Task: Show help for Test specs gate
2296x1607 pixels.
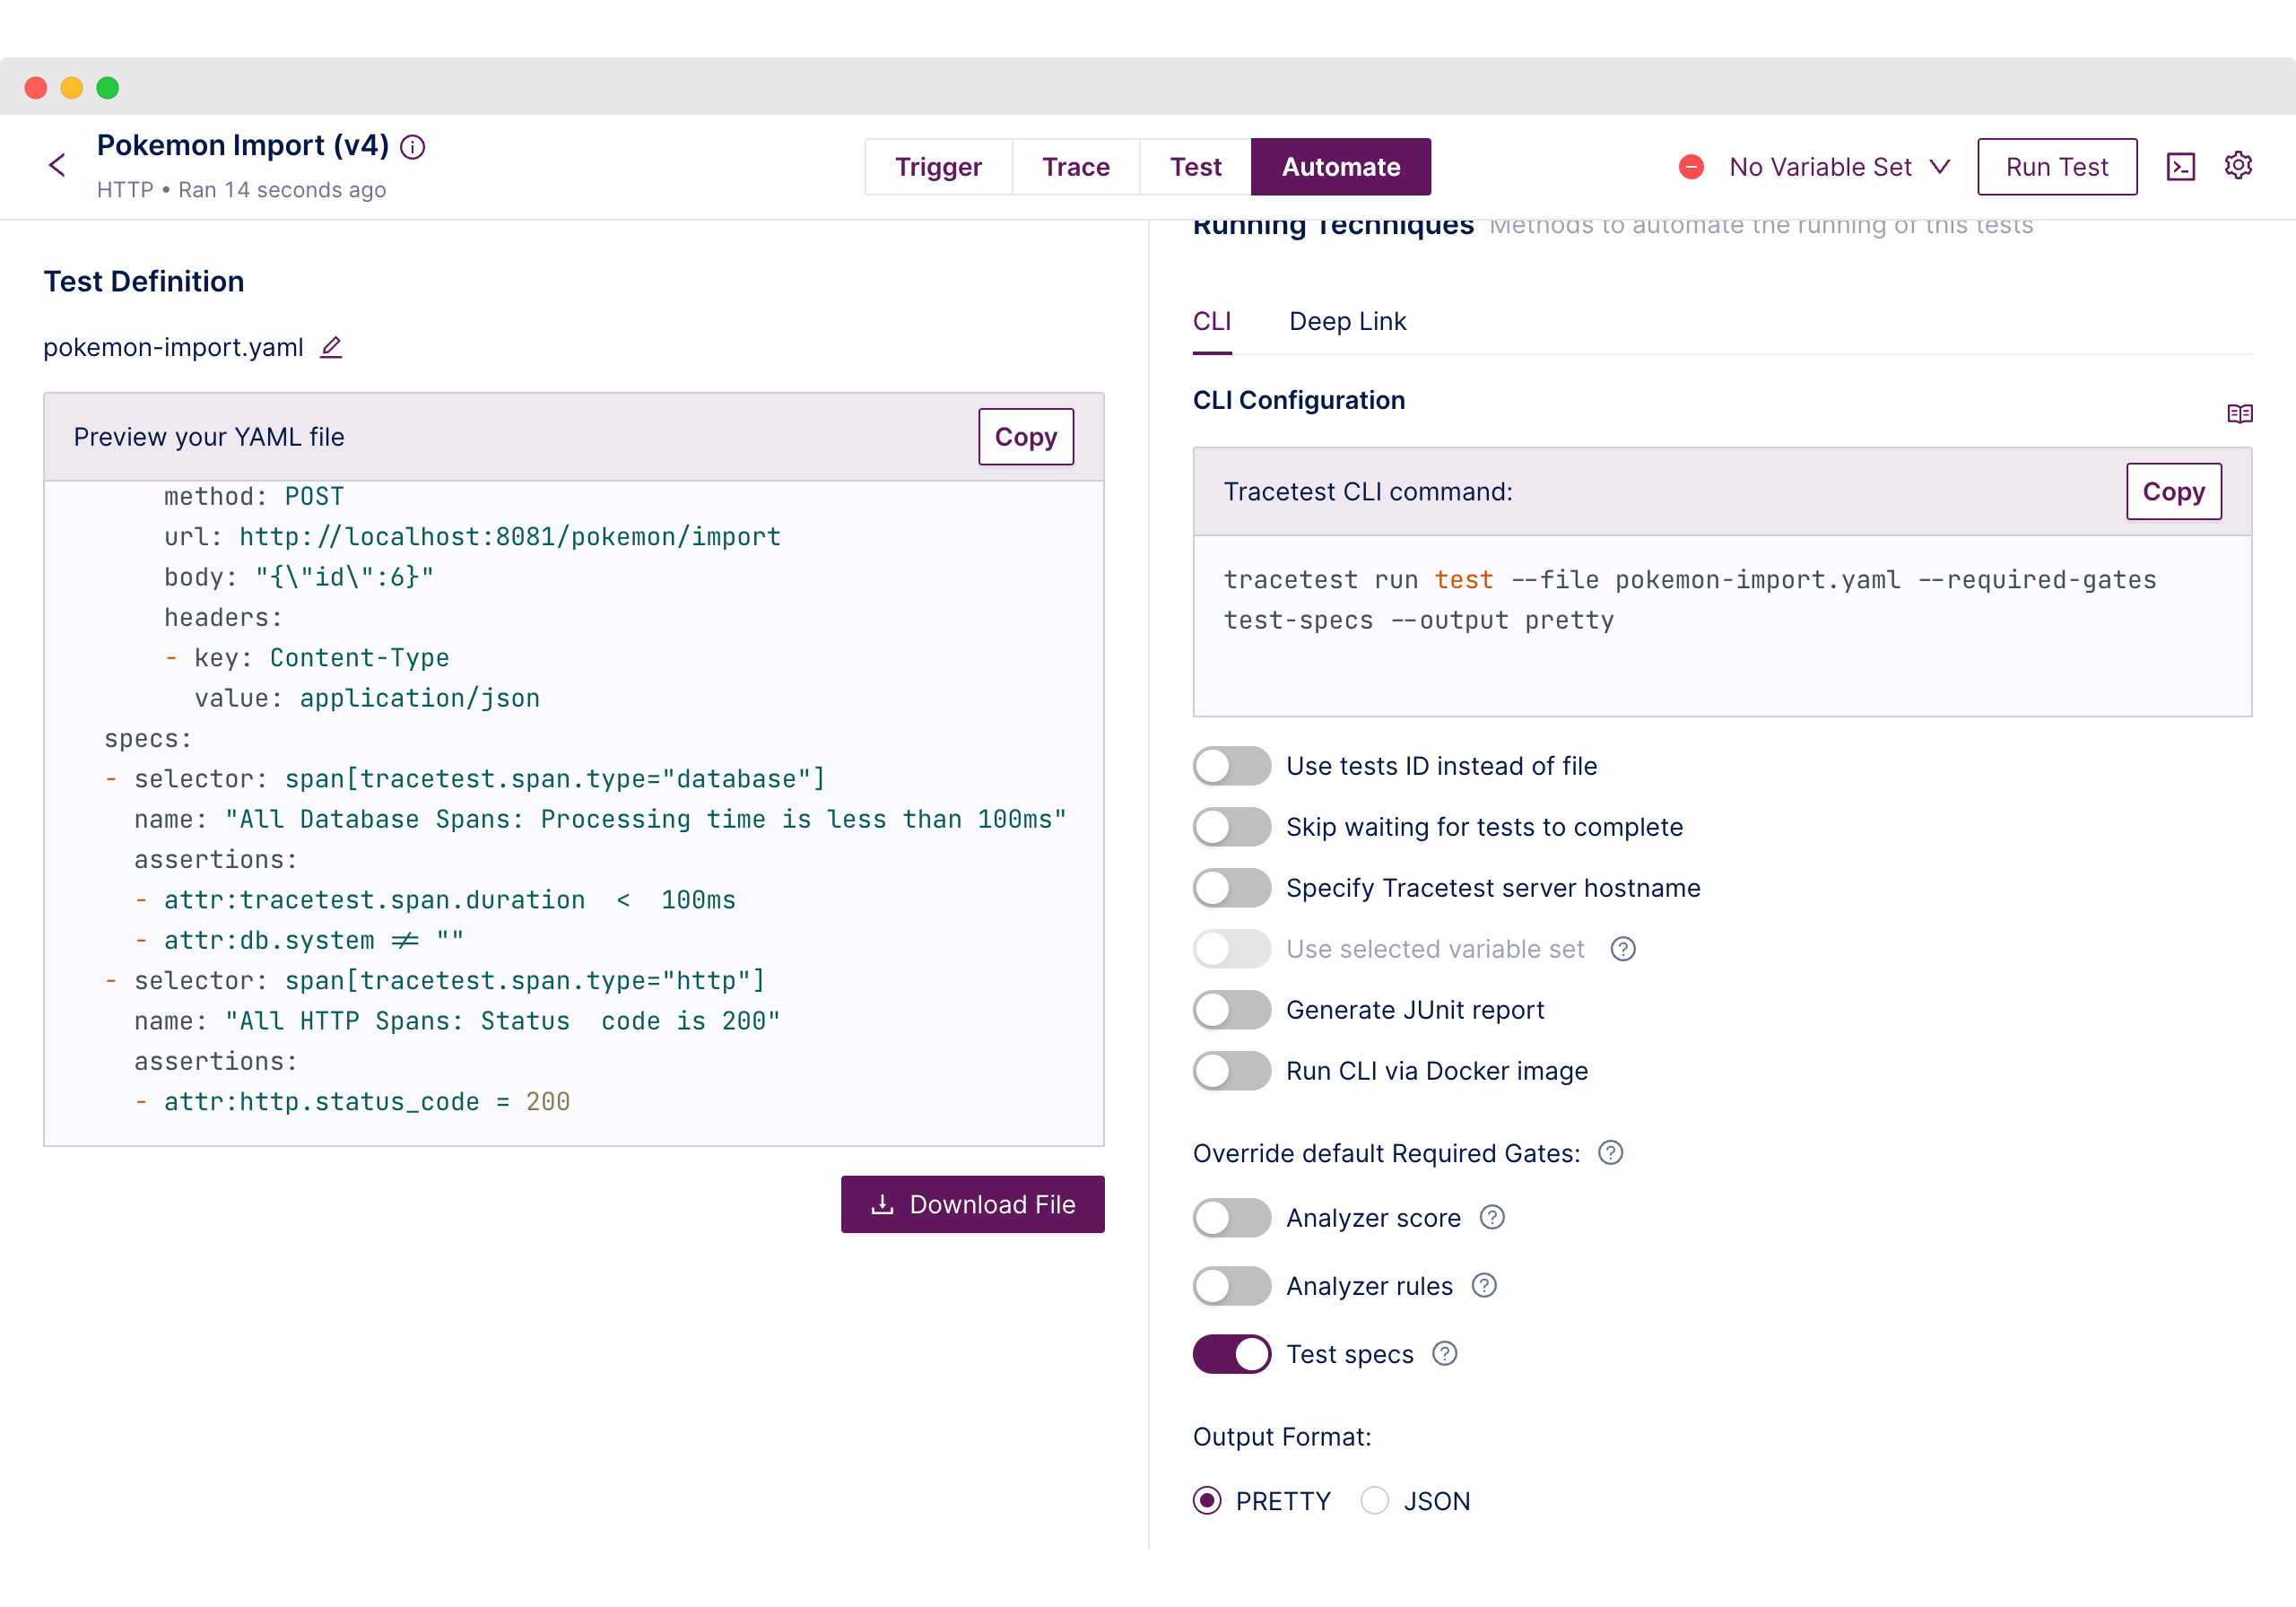Action: click(x=1444, y=1353)
